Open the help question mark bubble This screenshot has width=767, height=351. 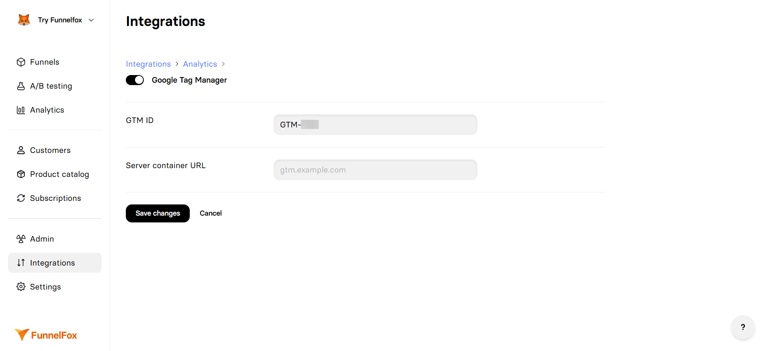(x=743, y=327)
